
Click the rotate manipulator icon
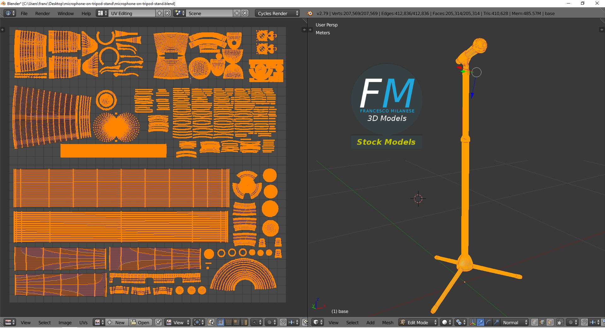pyautogui.click(x=488, y=322)
